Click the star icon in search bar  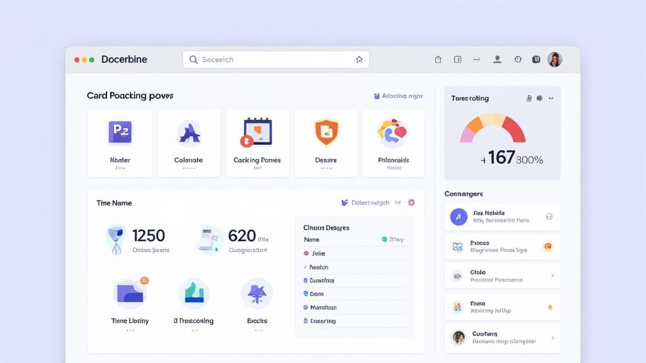tap(359, 60)
